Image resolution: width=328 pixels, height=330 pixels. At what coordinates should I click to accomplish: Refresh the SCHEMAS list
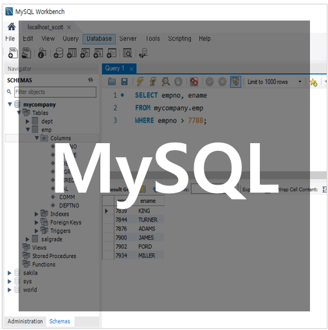pos(91,80)
